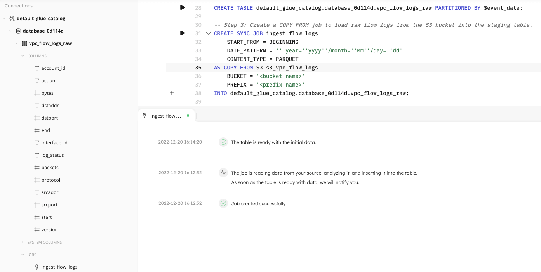Click the database_0d114d database icon
Viewport: 541px width, 272px height.
coord(18,31)
